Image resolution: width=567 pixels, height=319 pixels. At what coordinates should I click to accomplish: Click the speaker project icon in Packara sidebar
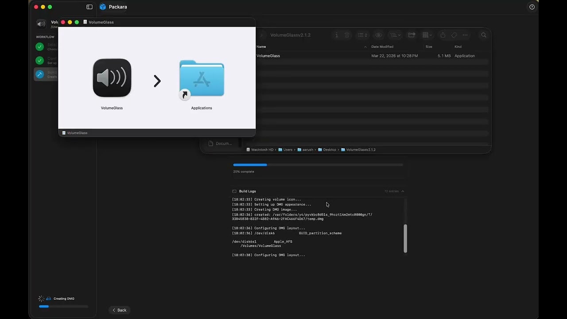(x=41, y=24)
